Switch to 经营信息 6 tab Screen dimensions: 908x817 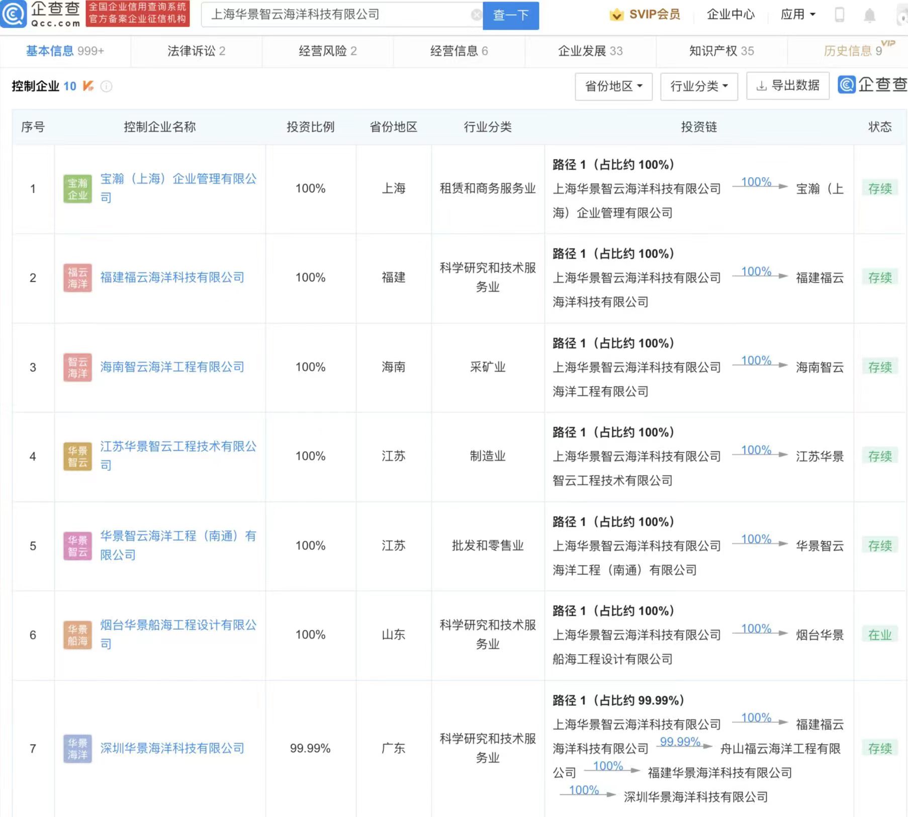click(x=459, y=51)
